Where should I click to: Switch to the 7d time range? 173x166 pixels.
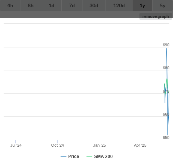tap(72, 5)
